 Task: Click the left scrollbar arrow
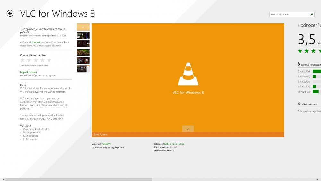coord(3,180)
